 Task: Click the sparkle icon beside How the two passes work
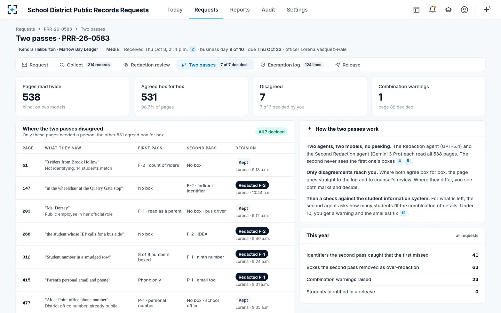coord(310,129)
